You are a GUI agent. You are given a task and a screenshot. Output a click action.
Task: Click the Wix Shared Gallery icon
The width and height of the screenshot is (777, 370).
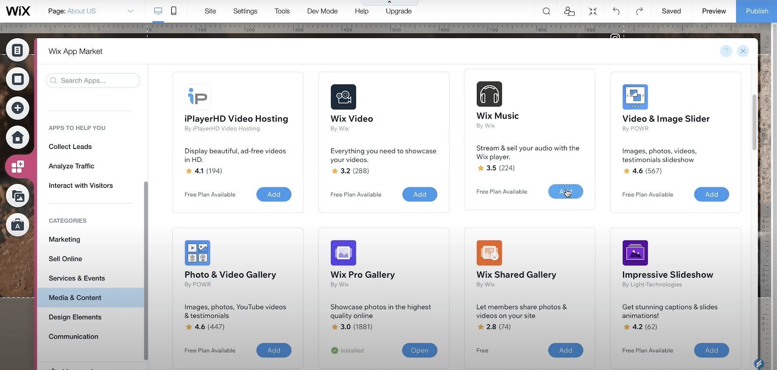489,253
